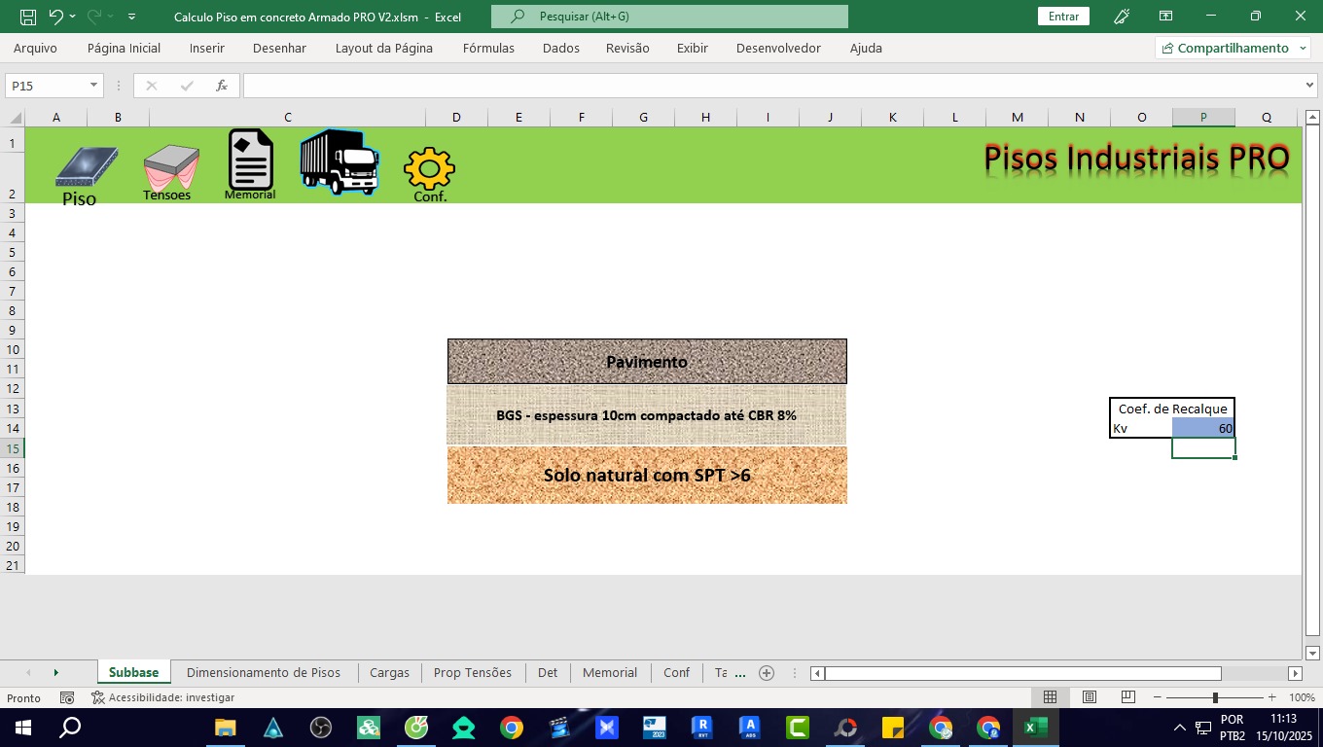Image resolution: width=1323 pixels, height=747 pixels.
Task: Click the zoom slider in status bar
Action: point(1215,697)
